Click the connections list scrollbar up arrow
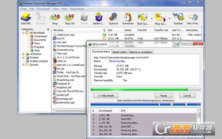This screenshot has width=222, height=139. click(x=198, y=110)
